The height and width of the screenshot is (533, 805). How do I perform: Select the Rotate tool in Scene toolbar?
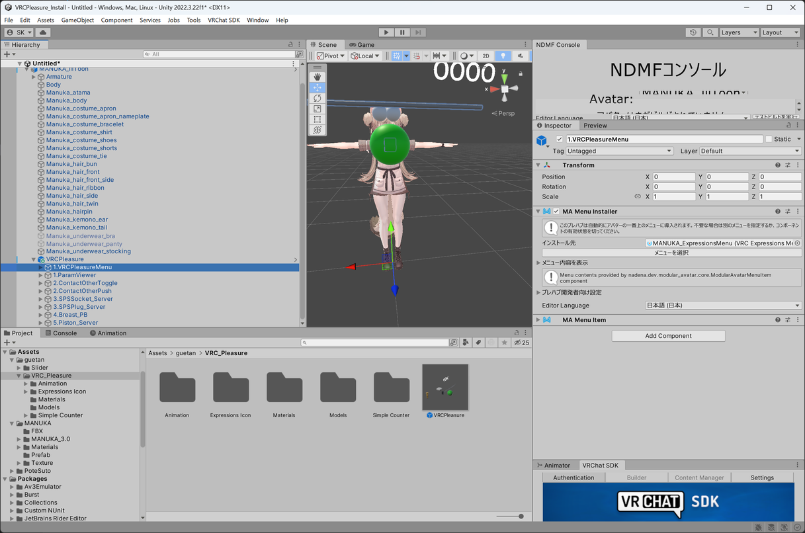click(x=318, y=98)
